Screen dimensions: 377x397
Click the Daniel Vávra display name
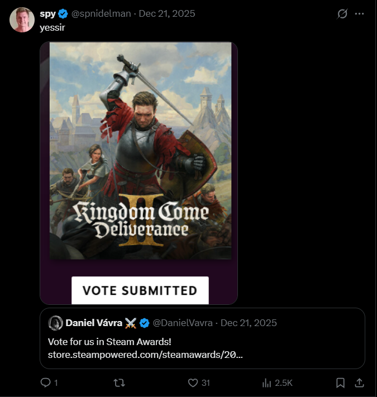coord(93,323)
